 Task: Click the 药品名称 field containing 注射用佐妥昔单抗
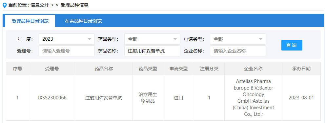152,51
